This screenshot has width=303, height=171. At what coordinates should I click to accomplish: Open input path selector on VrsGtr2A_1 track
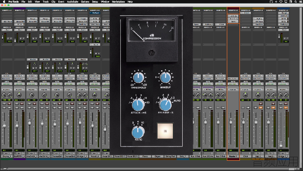click(32, 76)
